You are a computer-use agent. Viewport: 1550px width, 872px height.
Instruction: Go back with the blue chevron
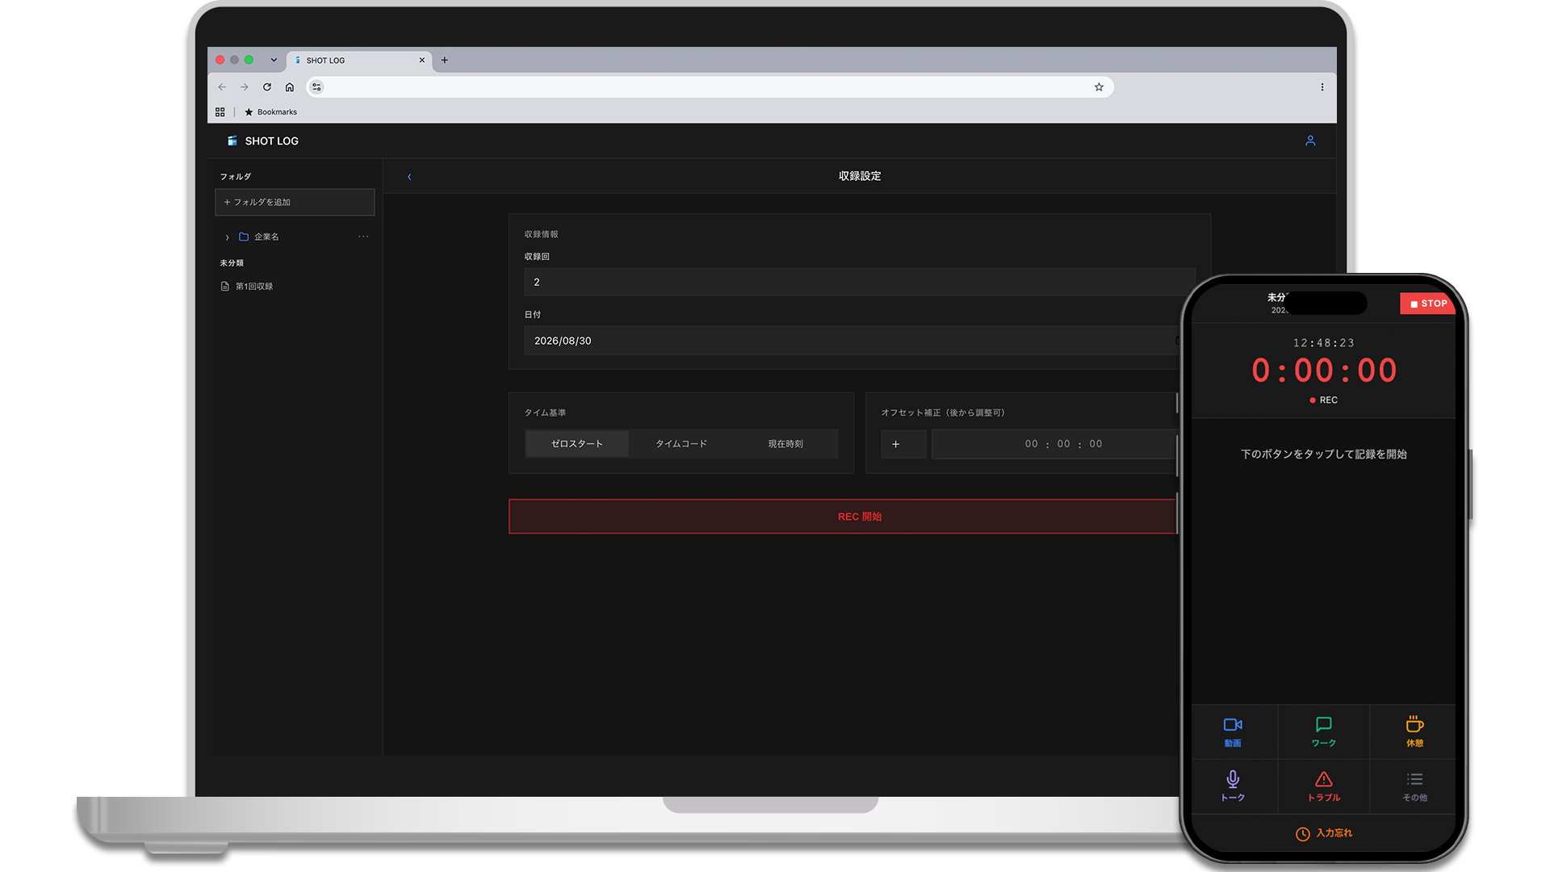(x=409, y=177)
